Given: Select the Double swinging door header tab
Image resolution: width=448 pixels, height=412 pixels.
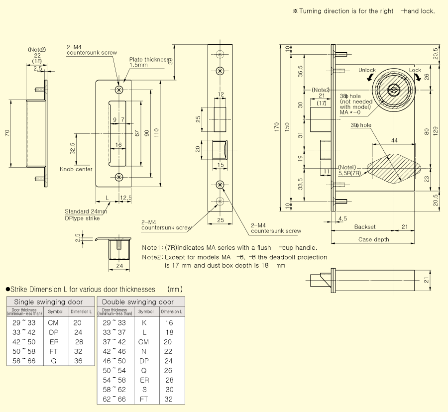Looking at the screenshot, I should coord(141,302).
